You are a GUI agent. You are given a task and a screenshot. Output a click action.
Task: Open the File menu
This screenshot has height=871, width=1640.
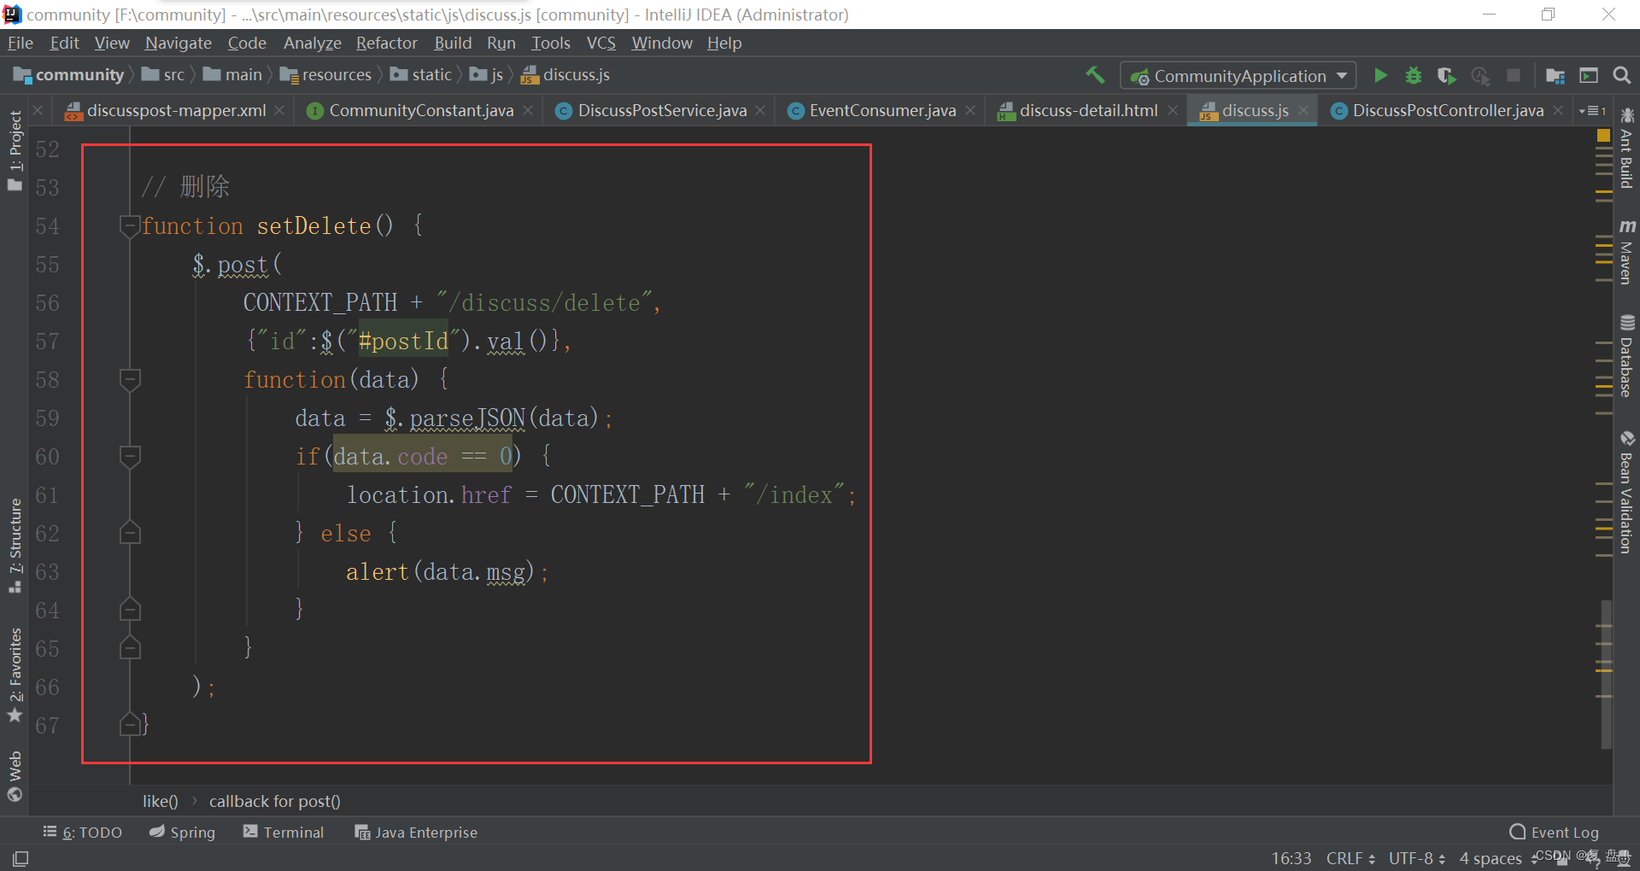20,43
